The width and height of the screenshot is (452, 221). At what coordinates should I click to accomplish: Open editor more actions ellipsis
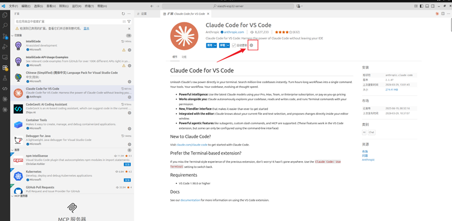(x=448, y=14)
